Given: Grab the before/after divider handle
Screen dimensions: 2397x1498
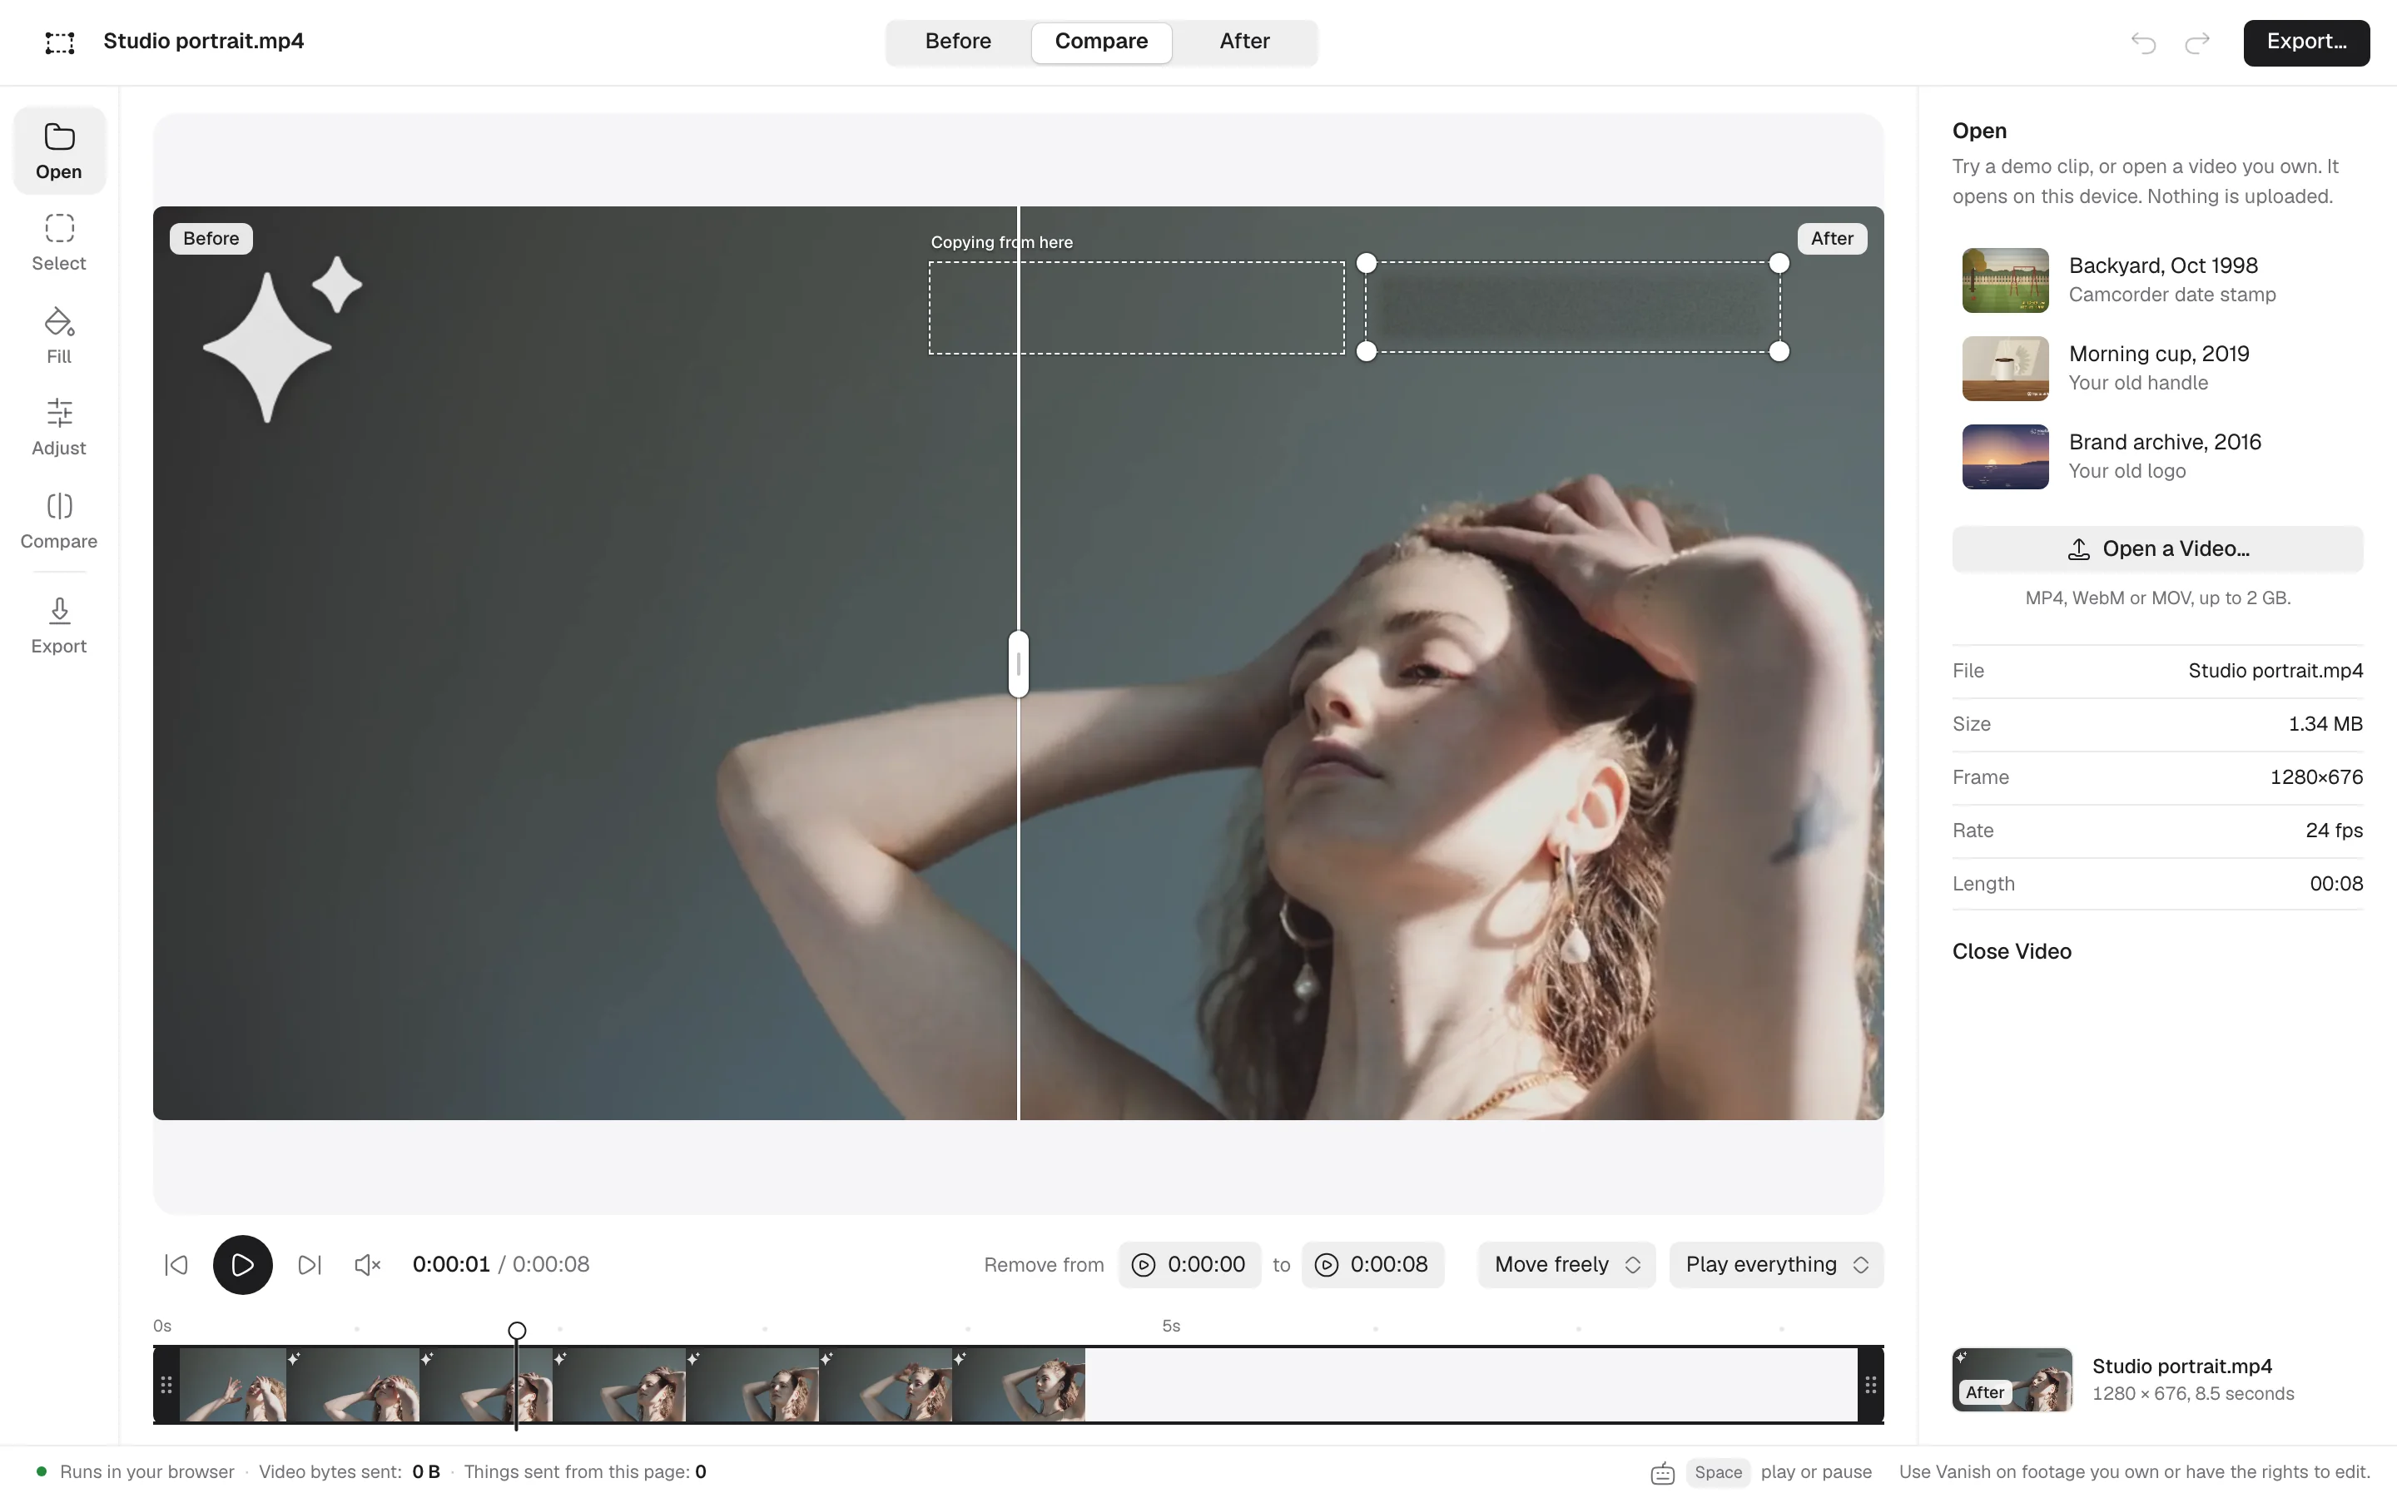Looking at the screenshot, I should click(1018, 664).
